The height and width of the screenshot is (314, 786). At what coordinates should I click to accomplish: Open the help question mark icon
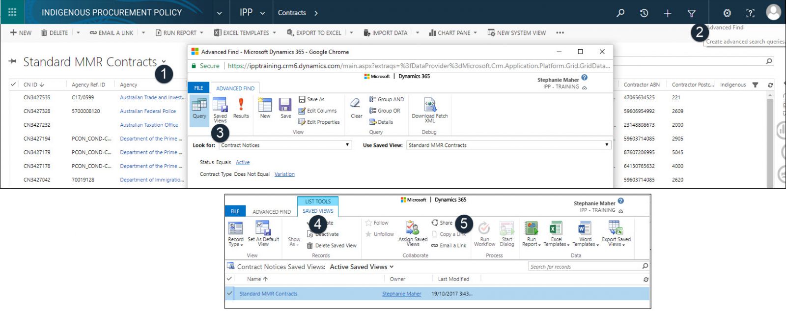750,13
